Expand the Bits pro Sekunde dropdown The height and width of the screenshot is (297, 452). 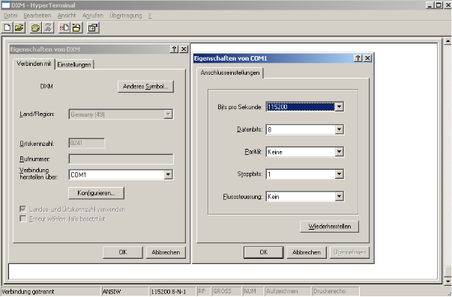point(339,107)
